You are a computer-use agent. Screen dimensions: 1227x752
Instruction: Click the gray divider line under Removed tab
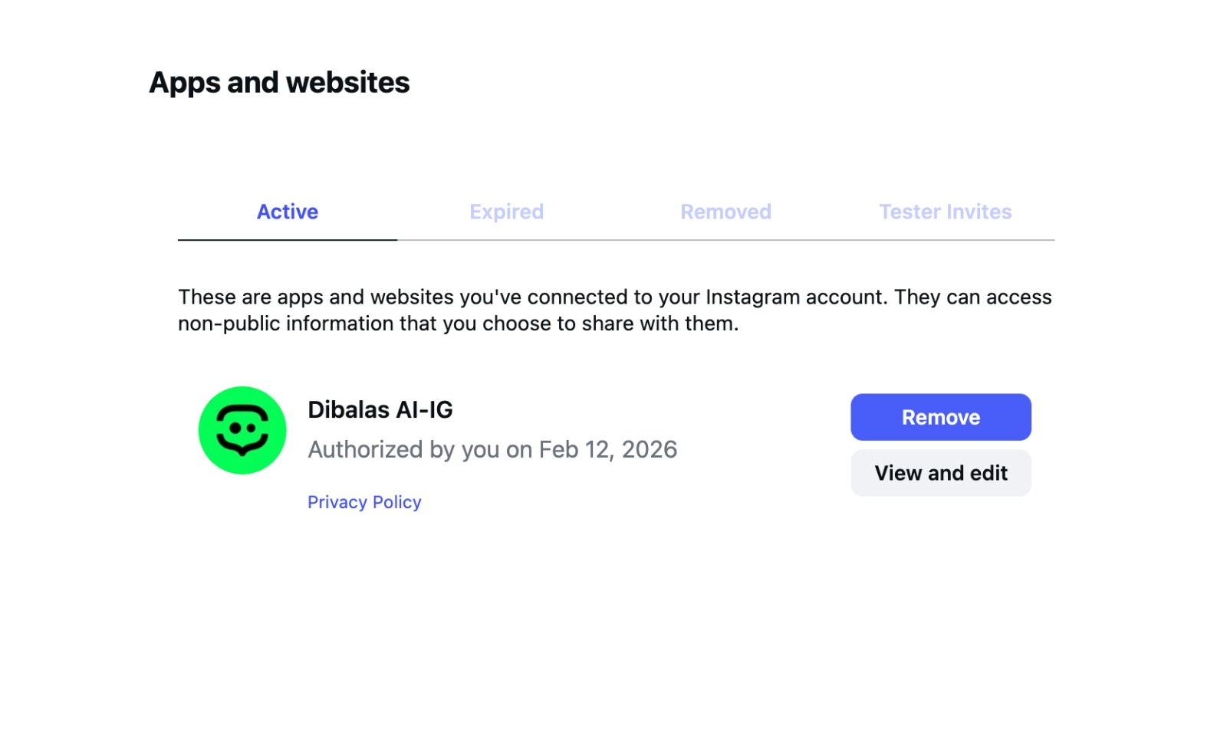725,240
